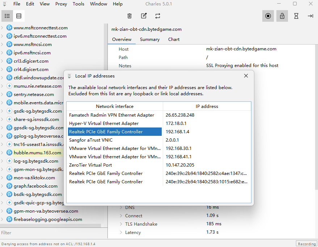The width and height of the screenshot is (318, 247).
Task: Switch to the Sequence view icon
Action: (19, 16)
